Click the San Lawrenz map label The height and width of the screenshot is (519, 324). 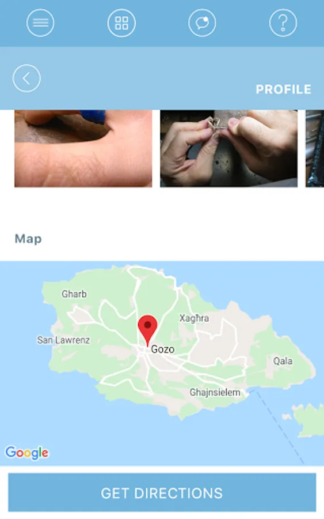[63, 340]
